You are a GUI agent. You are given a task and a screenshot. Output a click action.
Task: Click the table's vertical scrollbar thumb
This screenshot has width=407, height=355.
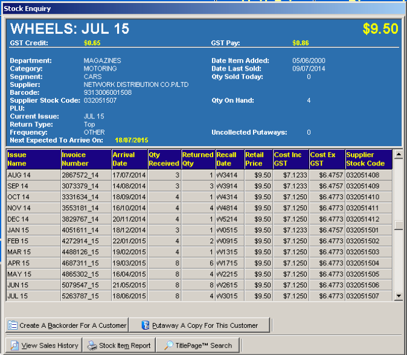point(398,225)
